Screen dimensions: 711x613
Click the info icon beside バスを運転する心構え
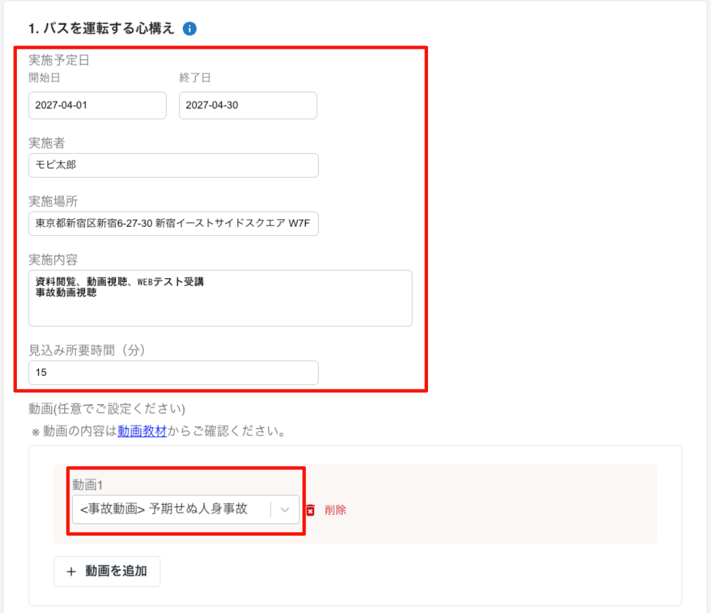click(x=190, y=29)
